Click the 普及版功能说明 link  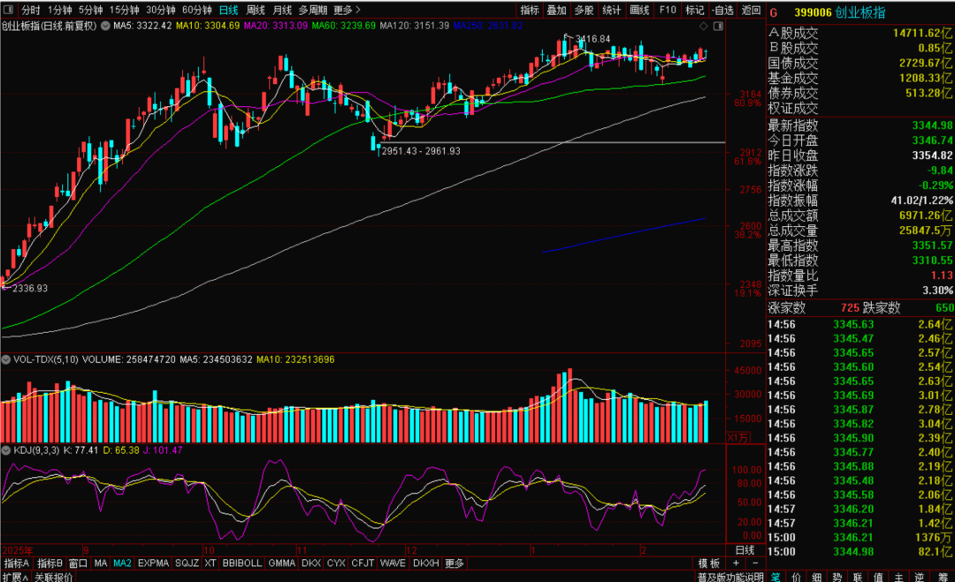(729, 577)
